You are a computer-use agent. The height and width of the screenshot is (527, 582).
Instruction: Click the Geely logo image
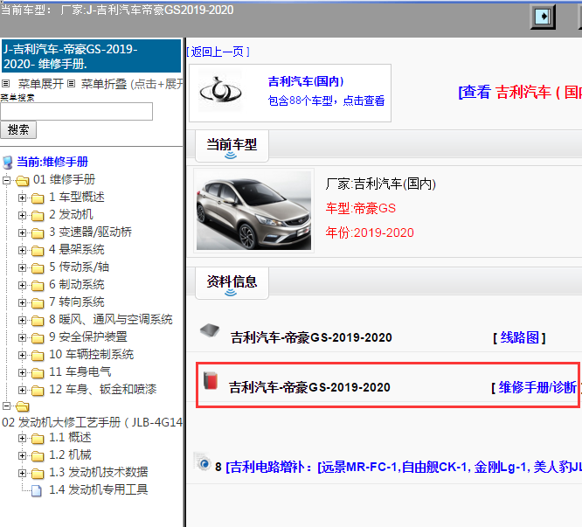220,91
